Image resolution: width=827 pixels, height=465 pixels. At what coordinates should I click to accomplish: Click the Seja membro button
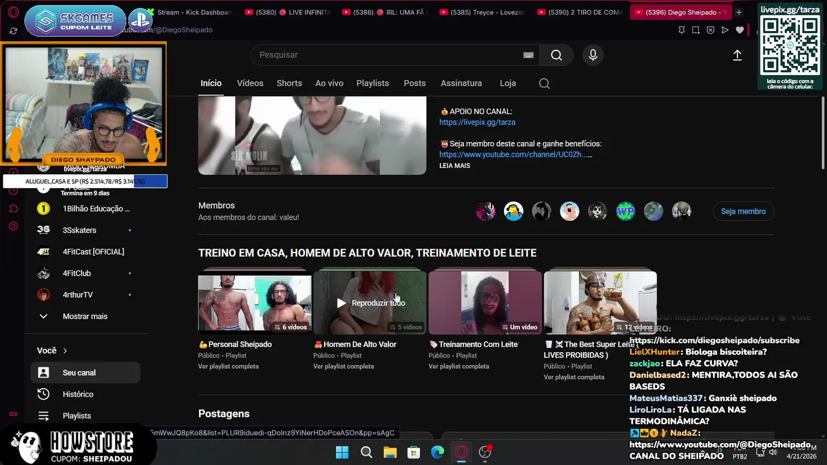coord(743,211)
